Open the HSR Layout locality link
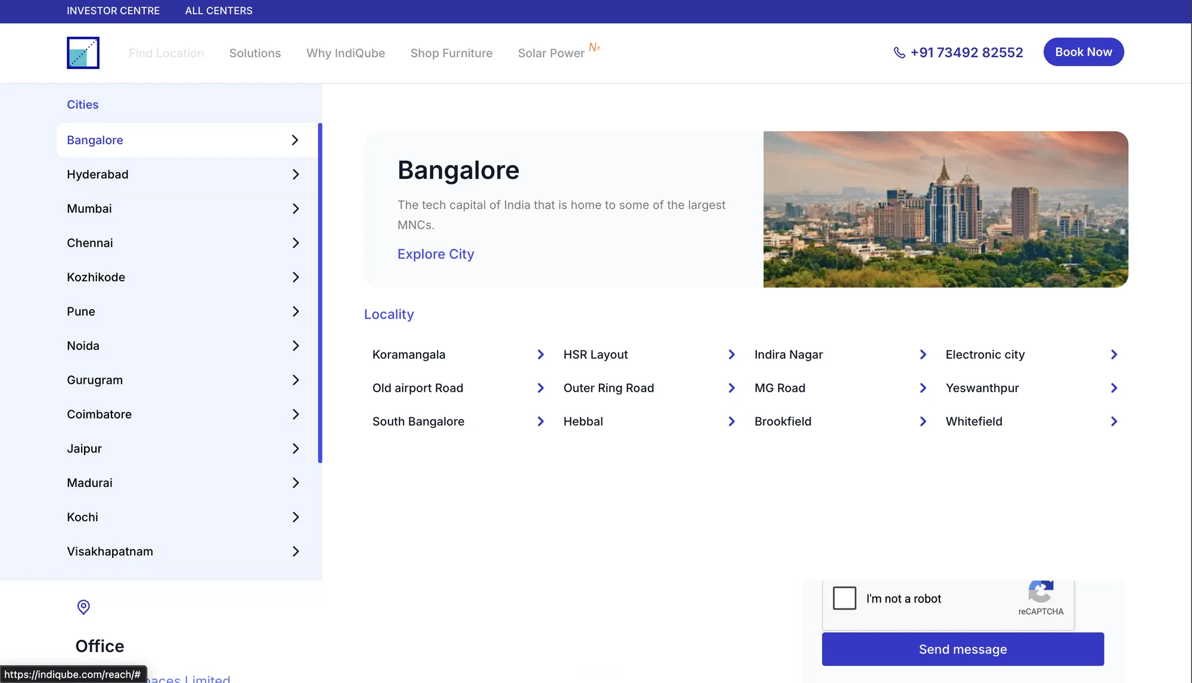 (x=595, y=355)
